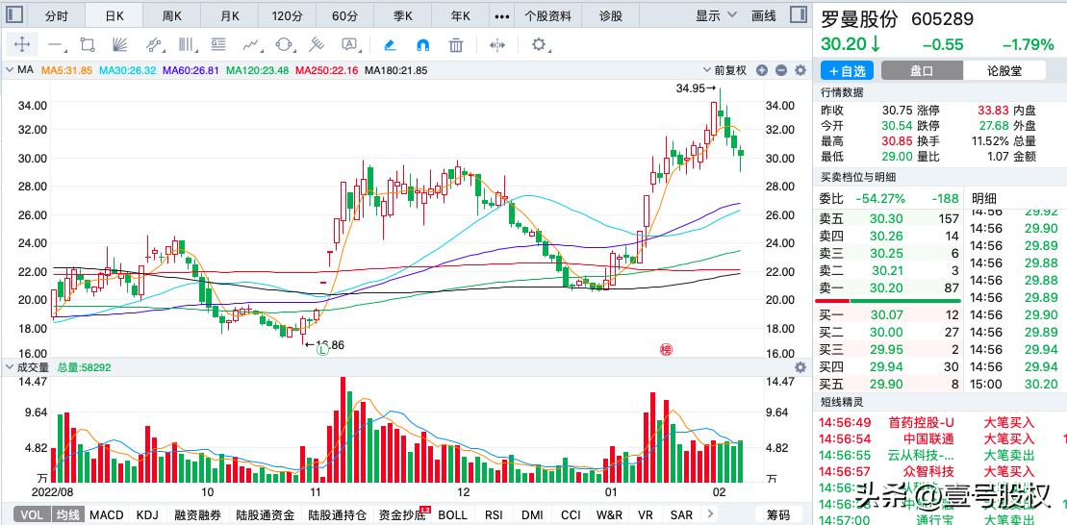Select the parallel channel line tool
The image size is (1067, 525).
(155, 45)
